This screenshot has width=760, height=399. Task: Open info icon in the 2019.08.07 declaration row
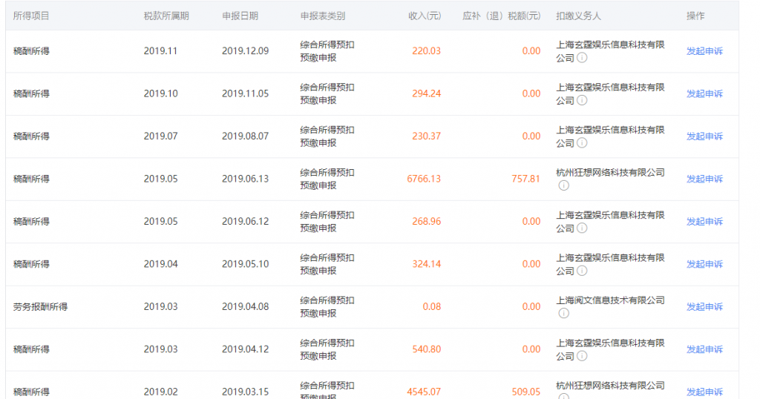pos(582,143)
